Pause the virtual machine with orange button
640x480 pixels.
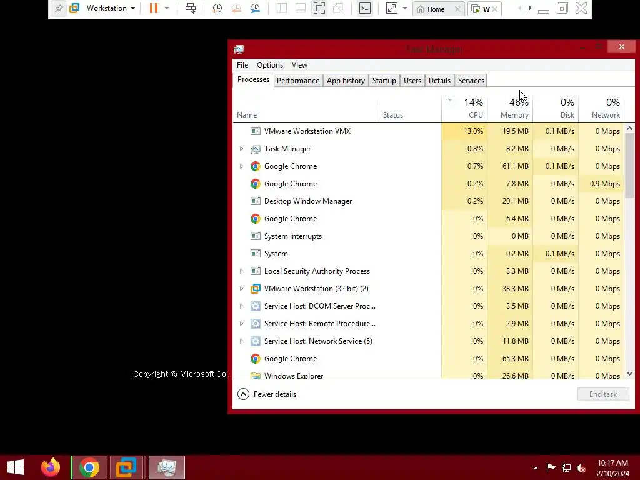(154, 8)
